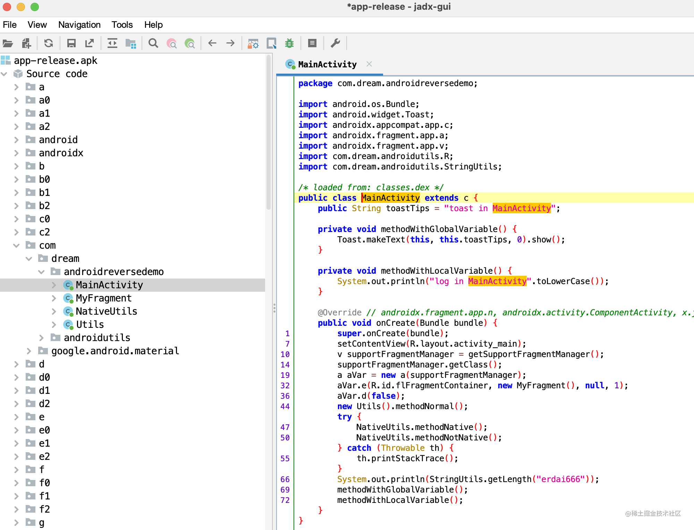This screenshot has height=530, width=694.
Task: Open preferences wrench icon
Action: (335, 43)
